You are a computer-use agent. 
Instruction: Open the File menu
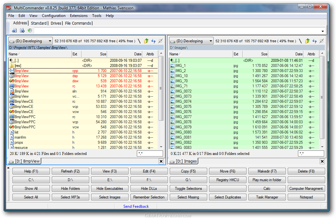pyautogui.click(x=11, y=15)
